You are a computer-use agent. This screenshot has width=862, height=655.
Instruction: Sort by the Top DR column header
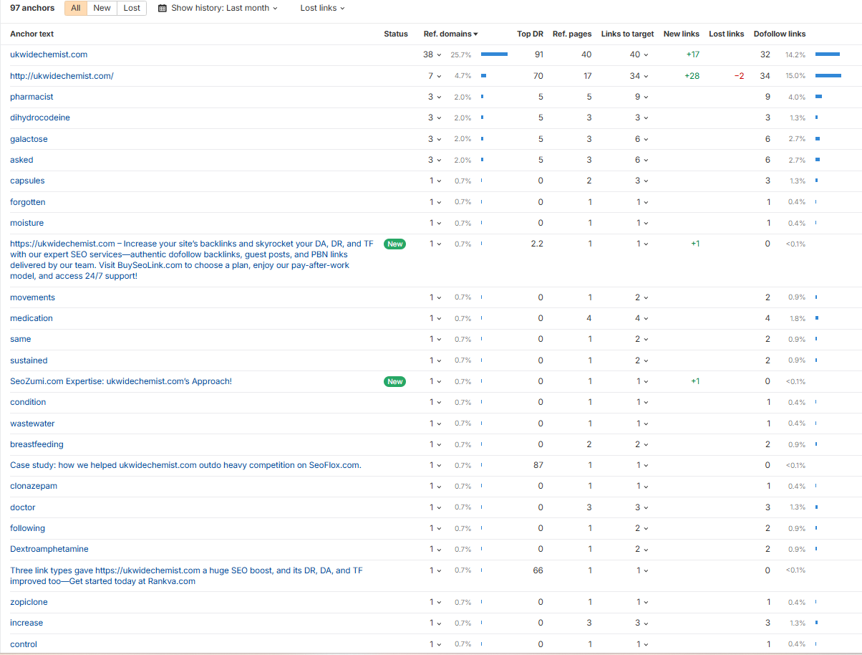pyautogui.click(x=530, y=34)
